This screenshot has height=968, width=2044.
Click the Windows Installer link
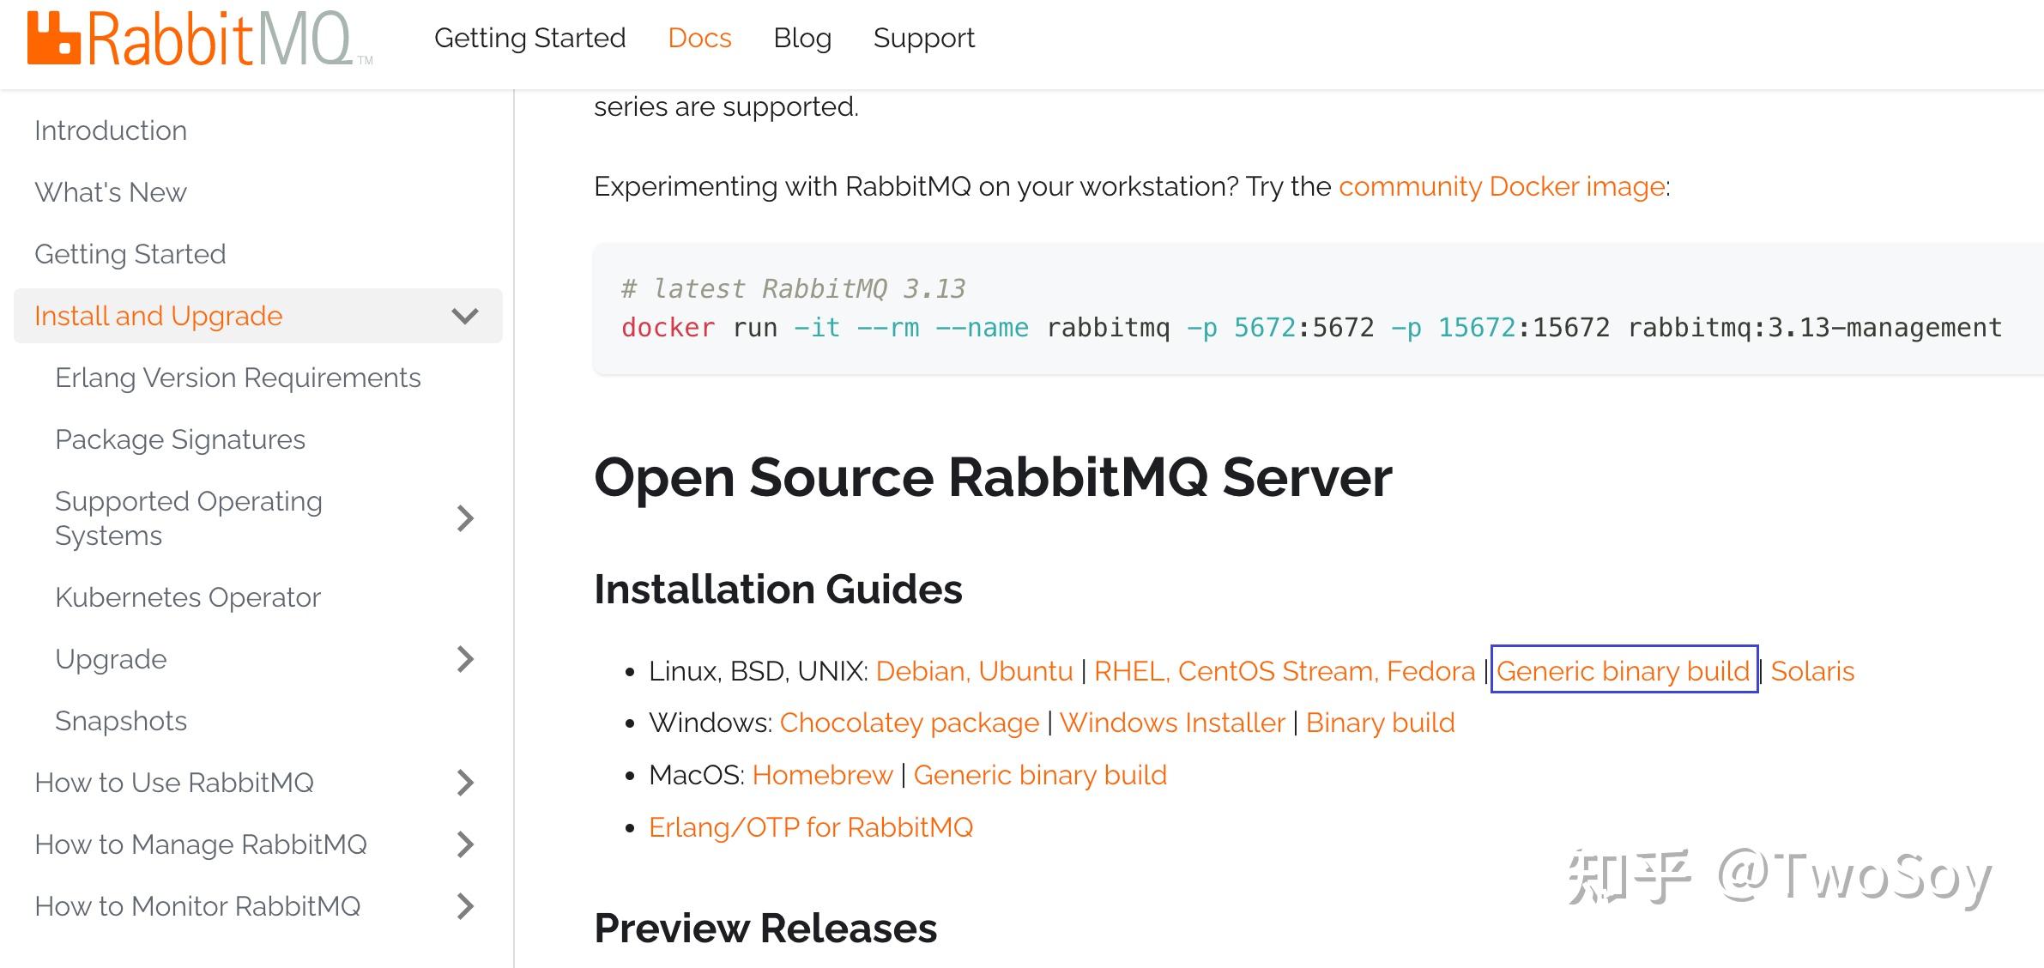click(x=1172, y=723)
